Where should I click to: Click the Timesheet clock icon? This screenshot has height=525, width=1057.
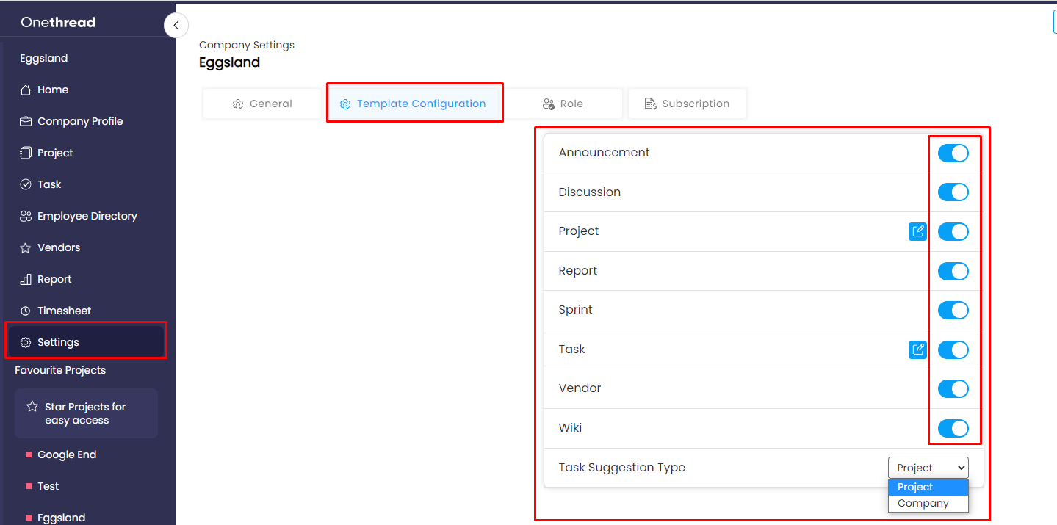pyautogui.click(x=26, y=311)
